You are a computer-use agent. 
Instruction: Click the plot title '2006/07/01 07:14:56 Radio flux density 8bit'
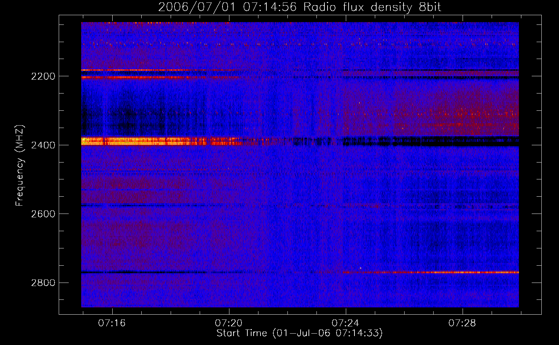[300, 7]
